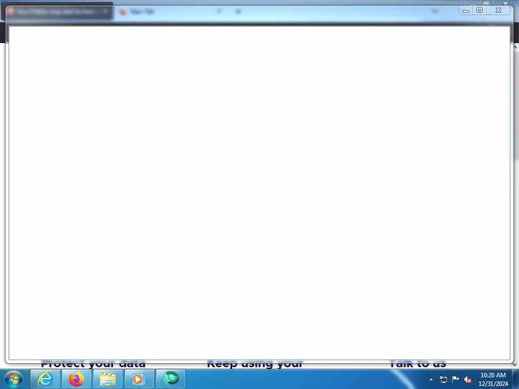Maximize the blank front window
This screenshot has width=519, height=389.
[x=479, y=11]
